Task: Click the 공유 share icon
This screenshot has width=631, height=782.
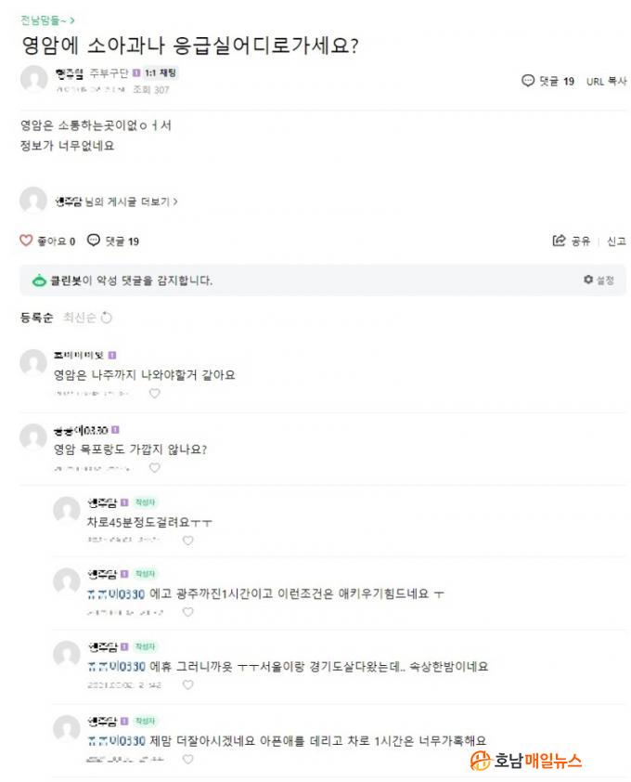Action: (559, 241)
